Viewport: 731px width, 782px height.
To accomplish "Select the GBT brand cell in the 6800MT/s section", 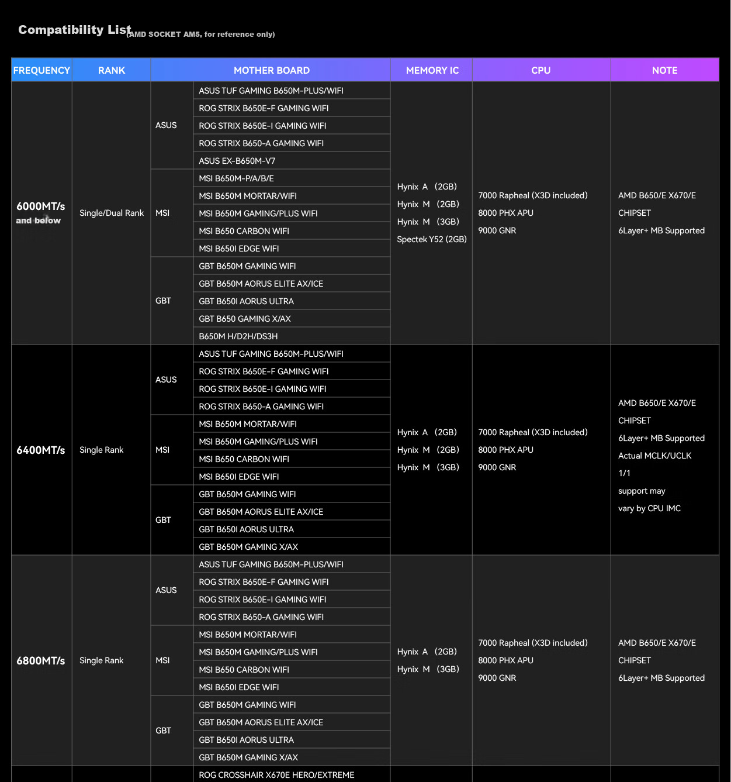I will coord(172,731).
